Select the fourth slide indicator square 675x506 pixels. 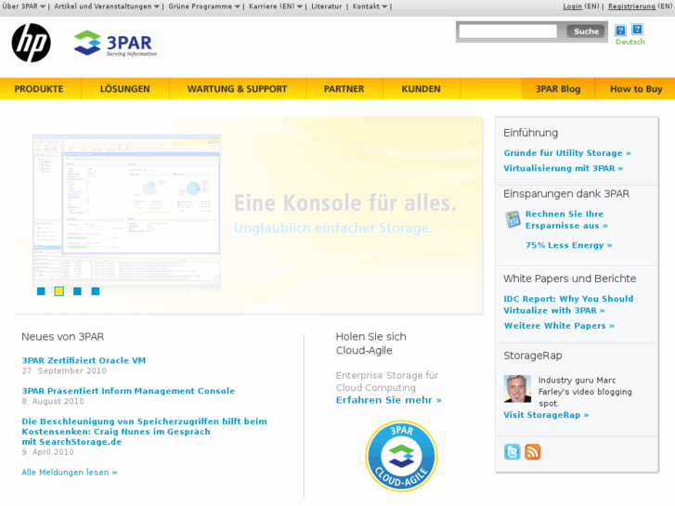96,292
